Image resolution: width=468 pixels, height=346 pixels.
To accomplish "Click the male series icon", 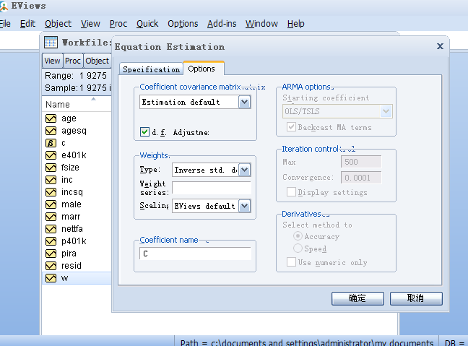I will coord(51,204).
